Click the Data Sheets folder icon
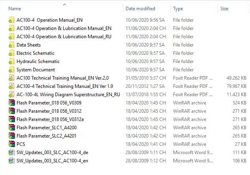This screenshot has height=175, width=250. pyautogui.click(x=11, y=45)
